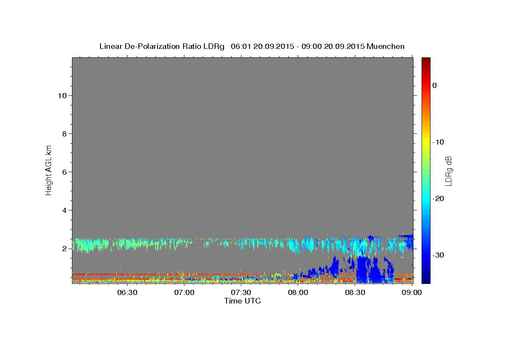
Task: Click the "Time UTC" axis label
Action: pos(242,301)
